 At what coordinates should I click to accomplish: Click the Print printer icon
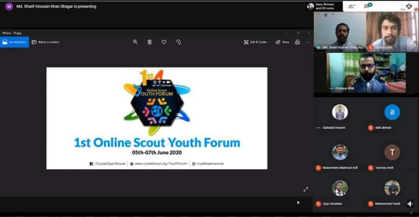298,42
